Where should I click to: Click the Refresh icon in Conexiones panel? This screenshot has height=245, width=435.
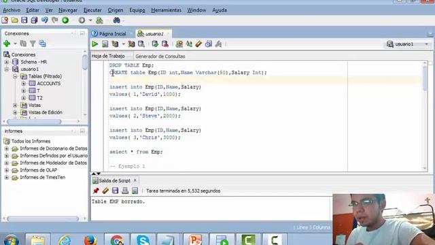click(23, 44)
